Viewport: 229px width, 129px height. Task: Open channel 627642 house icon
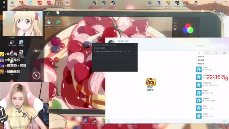click(x=199, y=116)
